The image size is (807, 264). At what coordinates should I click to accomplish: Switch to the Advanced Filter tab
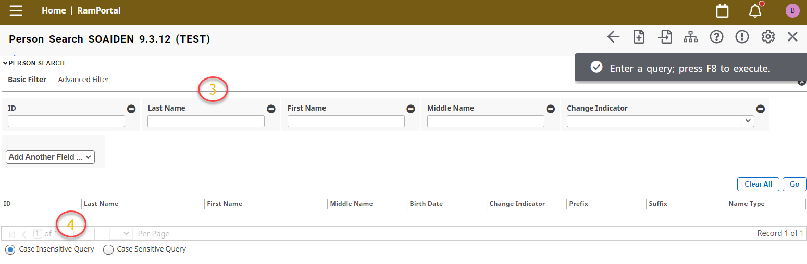point(83,80)
